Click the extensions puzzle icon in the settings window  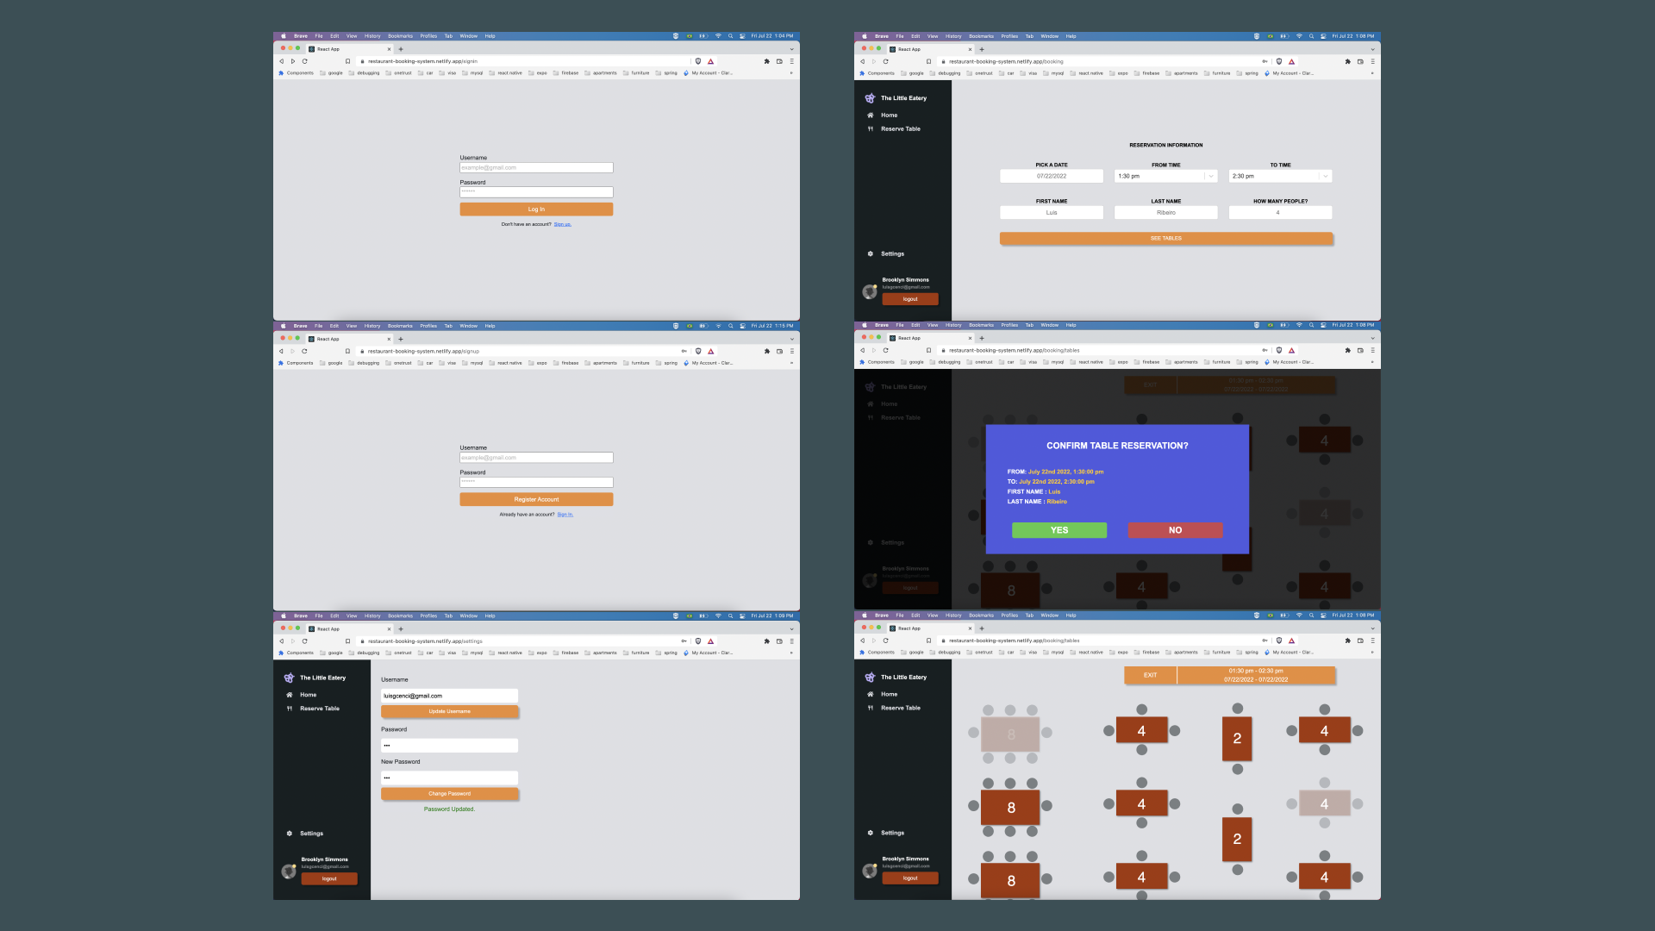point(766,641)
